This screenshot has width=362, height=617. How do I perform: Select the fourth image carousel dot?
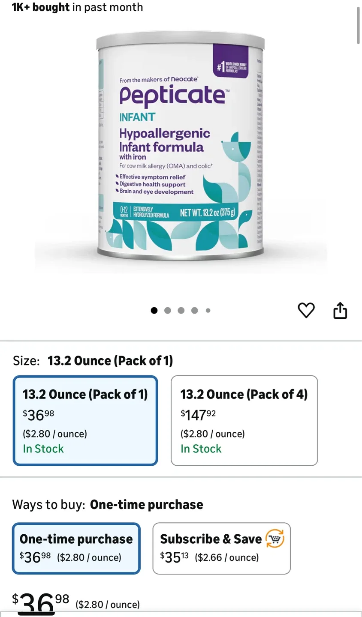point(195,310)
